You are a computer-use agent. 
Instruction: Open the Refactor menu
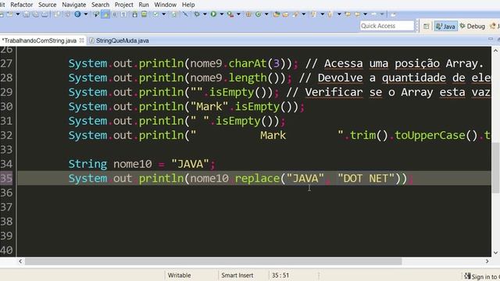point(21,5)
